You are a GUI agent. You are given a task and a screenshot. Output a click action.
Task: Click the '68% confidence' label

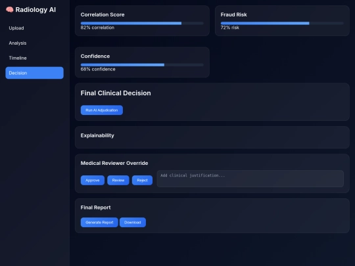[x=98, y=69]
